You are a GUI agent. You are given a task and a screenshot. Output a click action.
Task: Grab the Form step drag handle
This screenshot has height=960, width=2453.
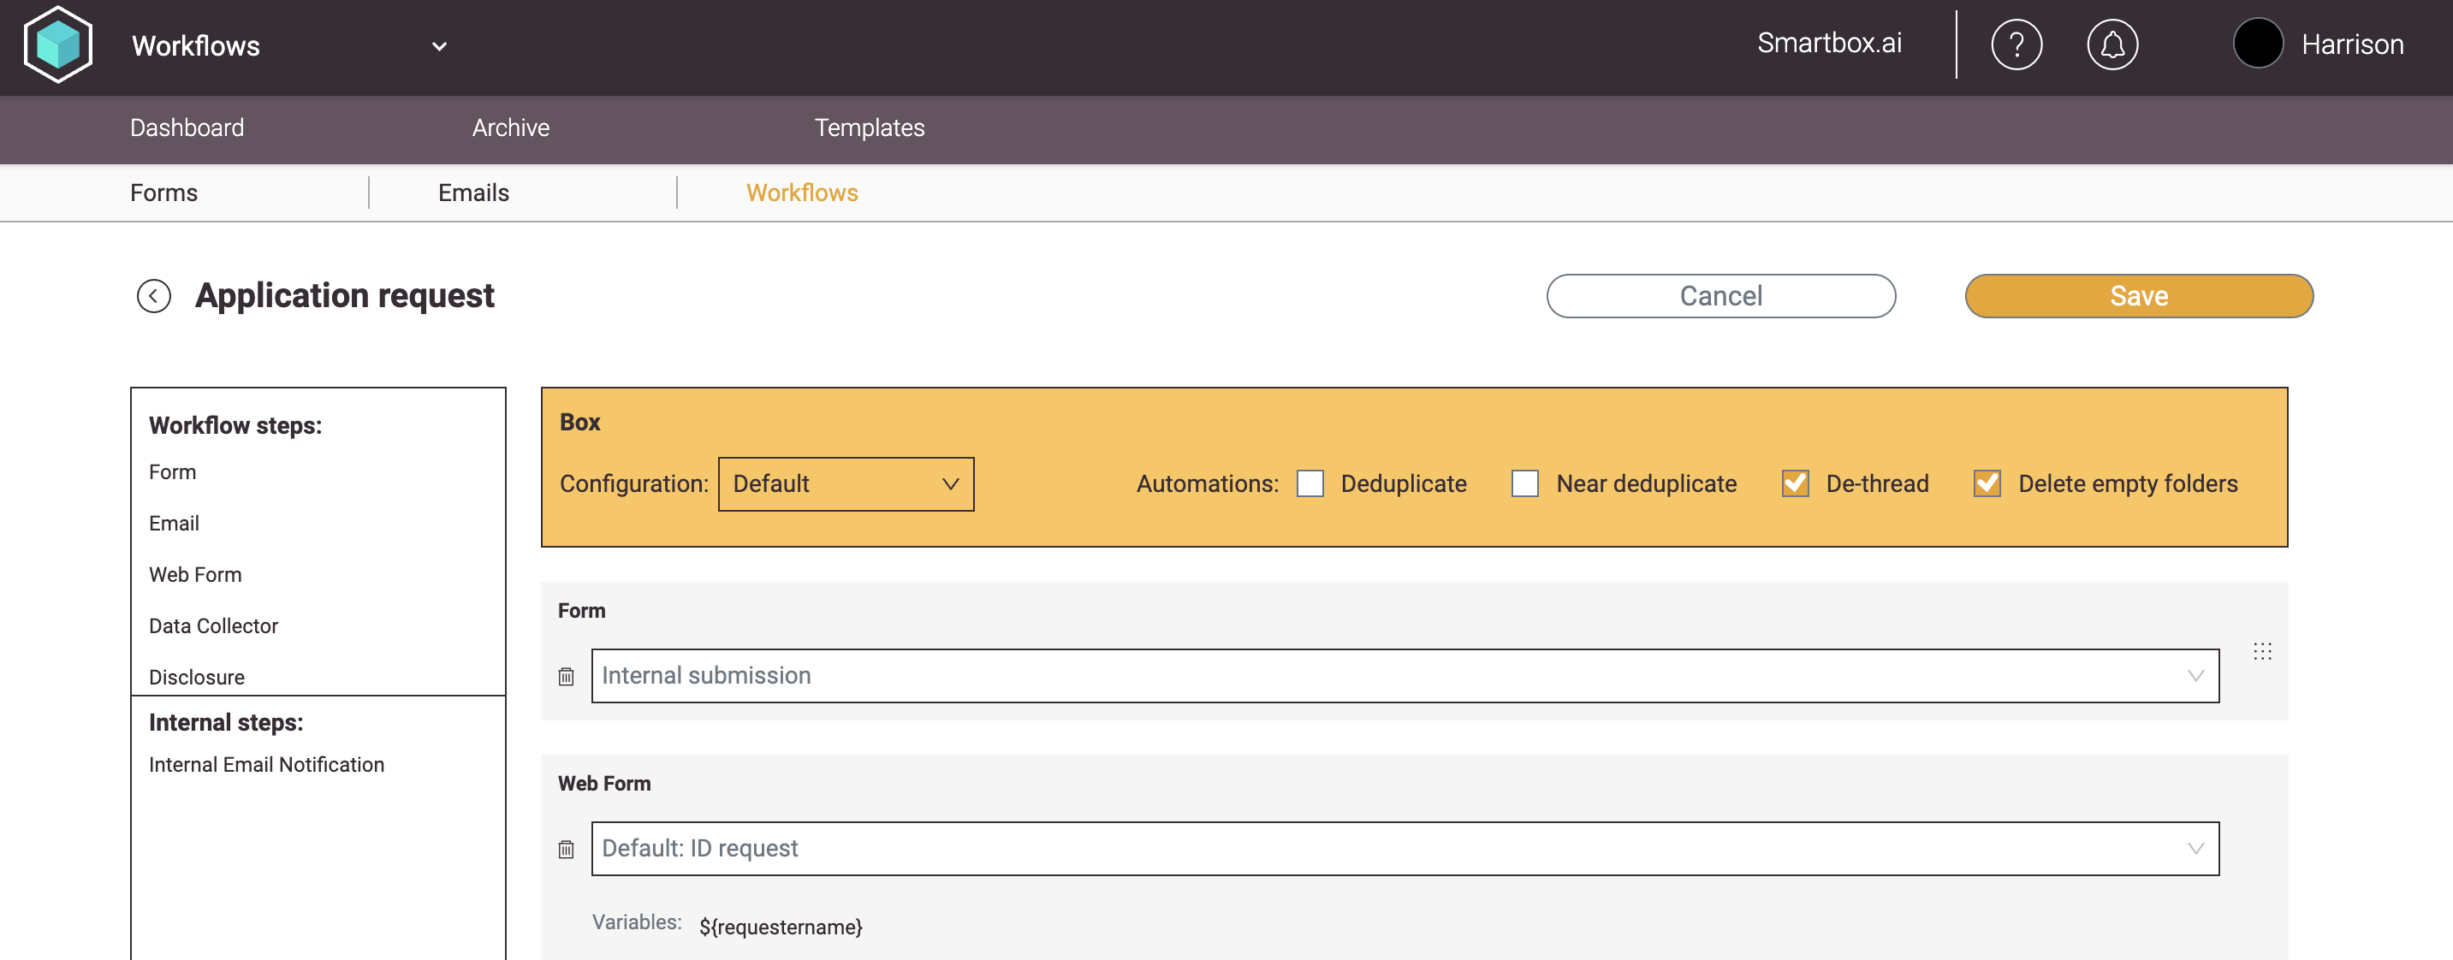2262,651
